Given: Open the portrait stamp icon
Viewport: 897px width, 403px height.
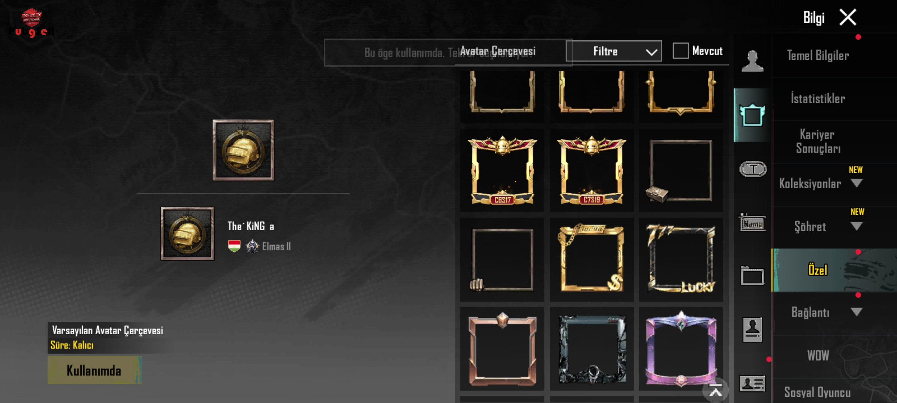Looking at the screenshot, I should pyautogui.click(x=752, y=330).
